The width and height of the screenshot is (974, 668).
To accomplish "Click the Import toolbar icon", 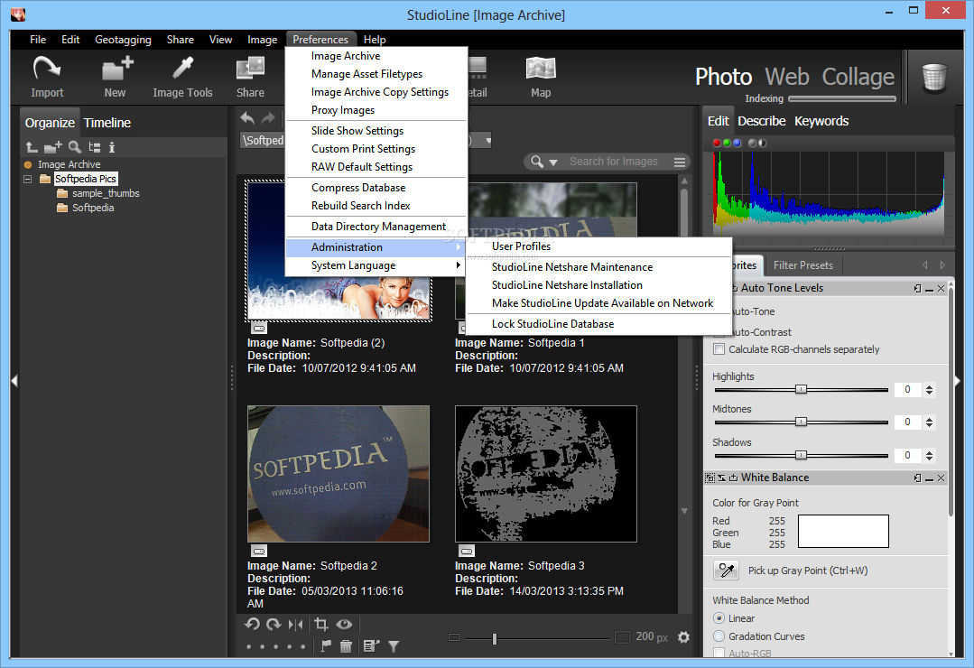I will [47, 77].
